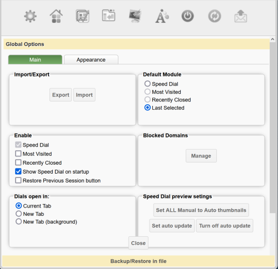Open the gear settings icon
278x269 pixels.
click(30, 17)
